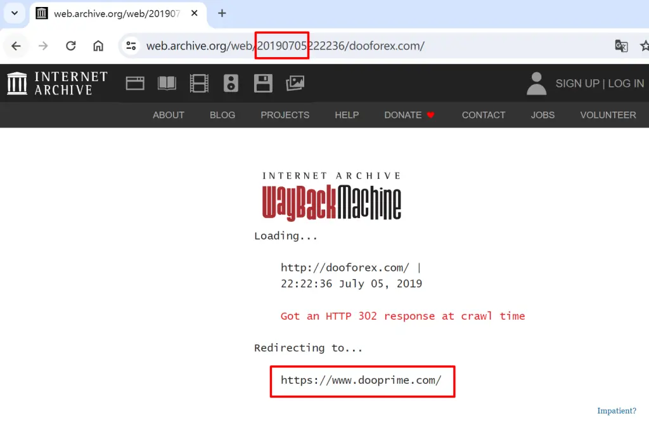Open the CONTACT menu item
The height and width of the screenshot is (423, 649).
click(x=484, y=115)
